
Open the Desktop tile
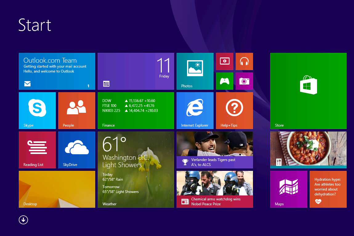tap(57, 189)
